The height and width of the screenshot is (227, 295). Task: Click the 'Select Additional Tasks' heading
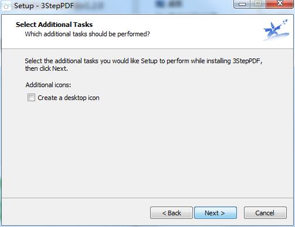click(54, 25)
